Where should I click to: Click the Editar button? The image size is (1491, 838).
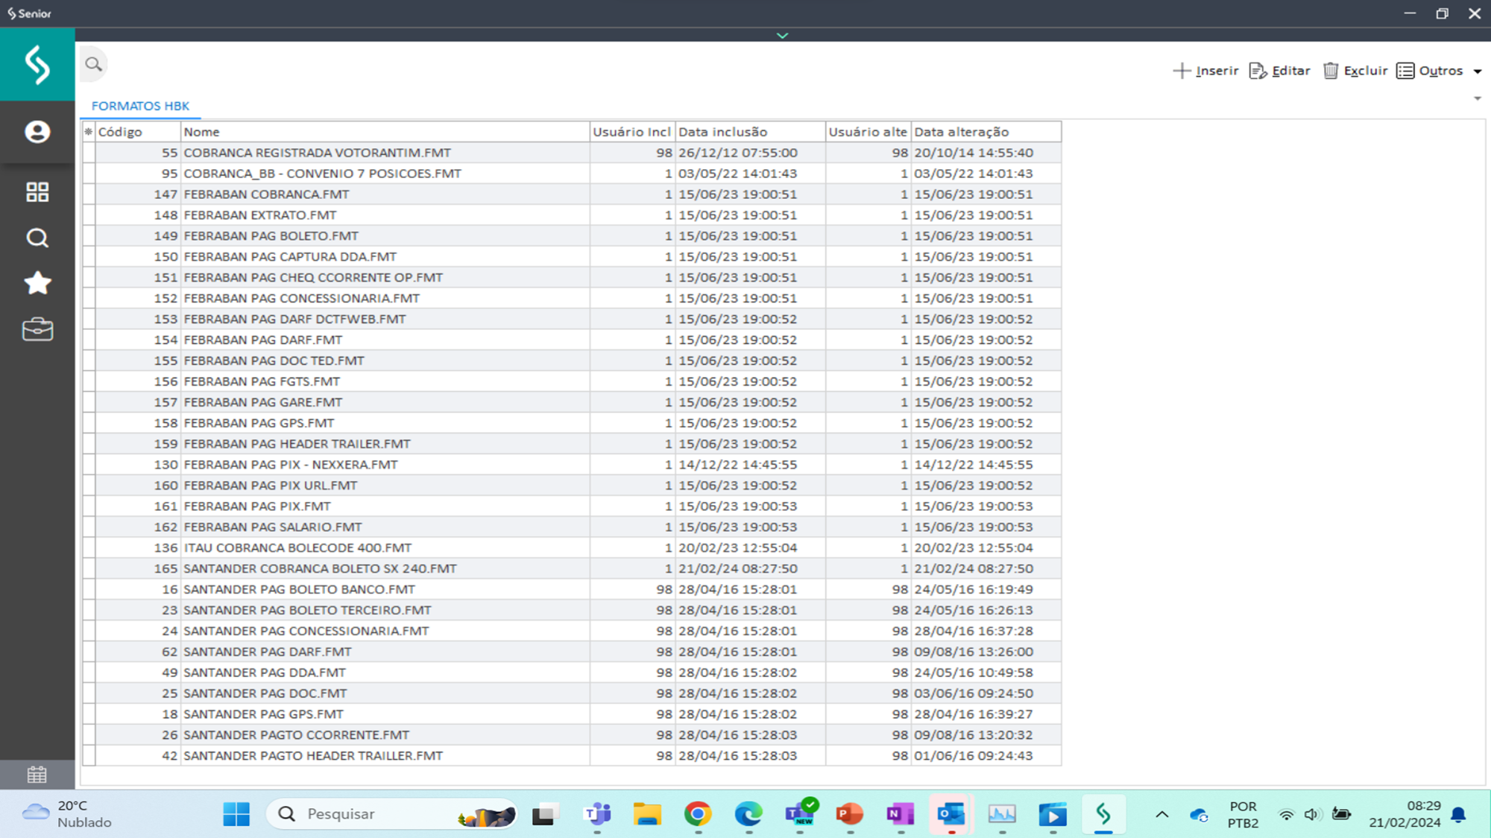pyautogui.click(x=1280, y=71)
